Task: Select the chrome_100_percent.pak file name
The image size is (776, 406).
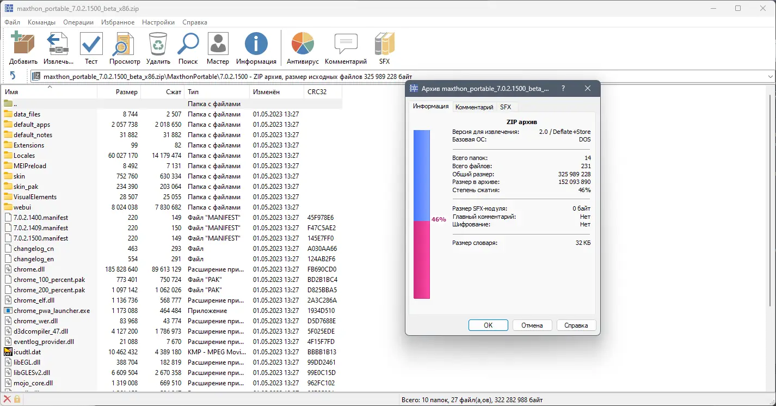Action: pyautogui.click(x=50, y=280)
